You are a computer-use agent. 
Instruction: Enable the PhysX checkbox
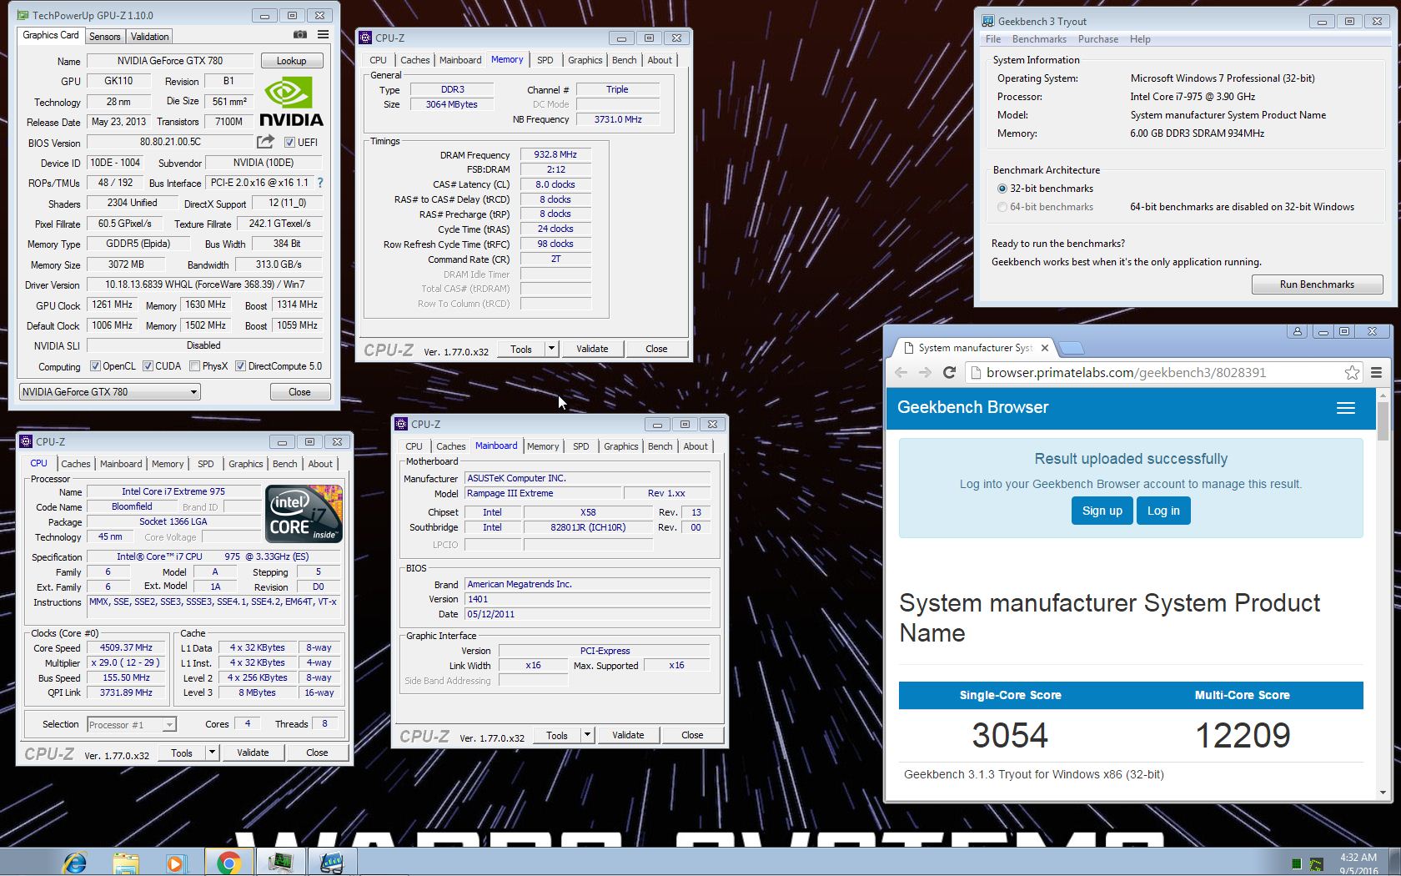[x=194, y=365]
